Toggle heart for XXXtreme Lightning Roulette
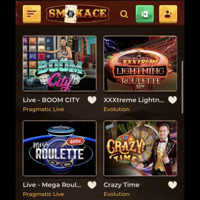Viewport: 200px width, 200px height. click(x=172, y=100)
